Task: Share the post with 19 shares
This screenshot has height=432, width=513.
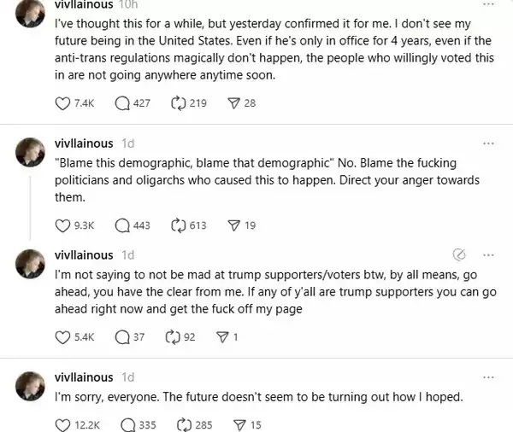Action: coord(233,225)
